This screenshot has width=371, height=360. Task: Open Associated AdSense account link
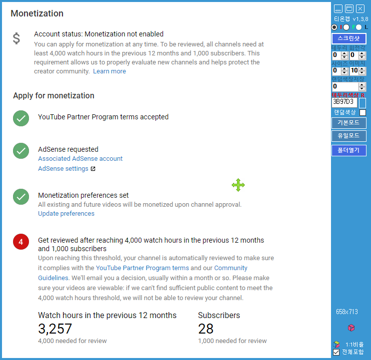click(80, 158)
